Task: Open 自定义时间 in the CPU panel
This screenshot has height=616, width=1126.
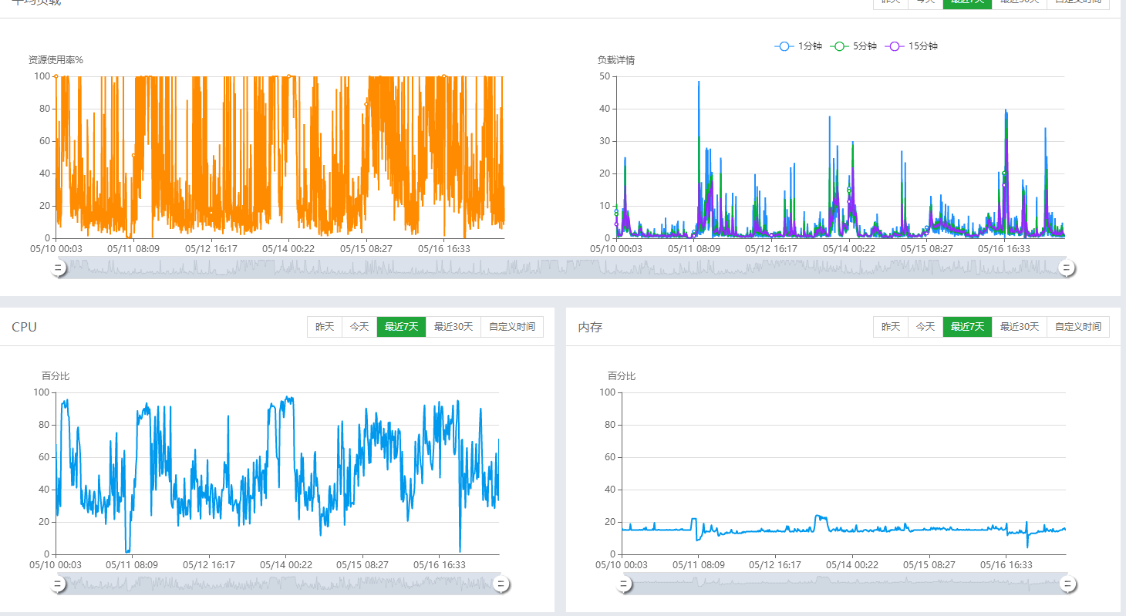Action: (x=512, y=327)
